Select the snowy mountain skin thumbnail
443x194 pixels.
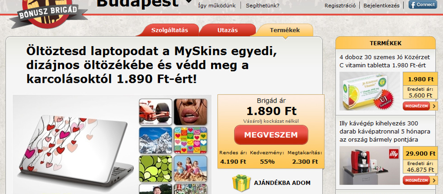point(155,140)
